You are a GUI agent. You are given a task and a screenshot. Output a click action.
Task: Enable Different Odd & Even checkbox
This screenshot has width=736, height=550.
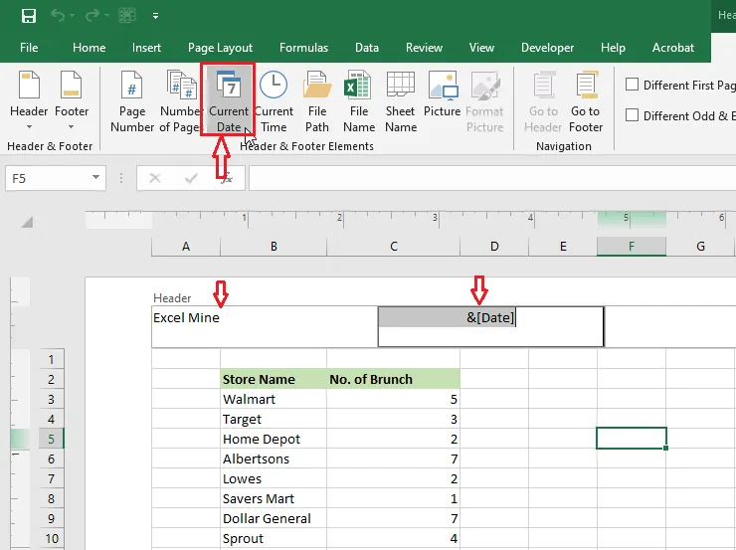tap(633, 115)
